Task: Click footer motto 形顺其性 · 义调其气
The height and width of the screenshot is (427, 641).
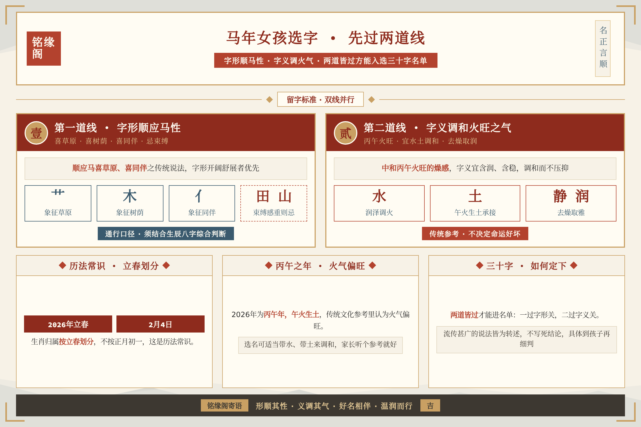Action: click(334, 406)
